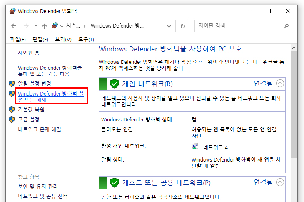Open '방화벽을 통해 앱 또는 기능 허용'
The image size is (304, 202).
[50, 71]
